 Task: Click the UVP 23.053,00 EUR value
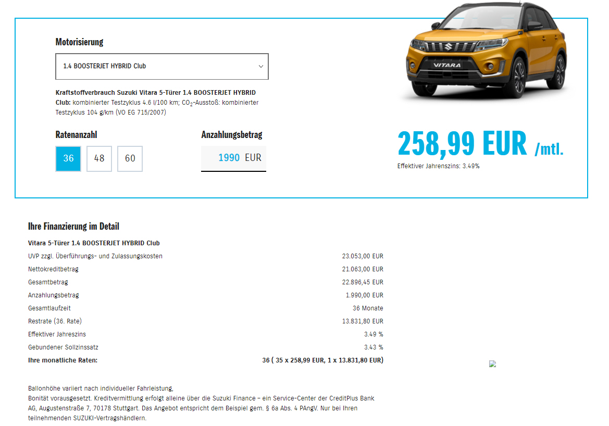pyautogui.click(x=363, y=256)
